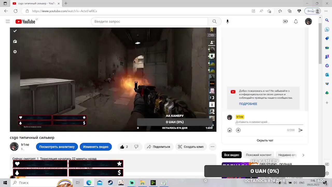Open the YouTube account avatar menu
The height and width of the screenshot is (187, 332).
point(308,22)
